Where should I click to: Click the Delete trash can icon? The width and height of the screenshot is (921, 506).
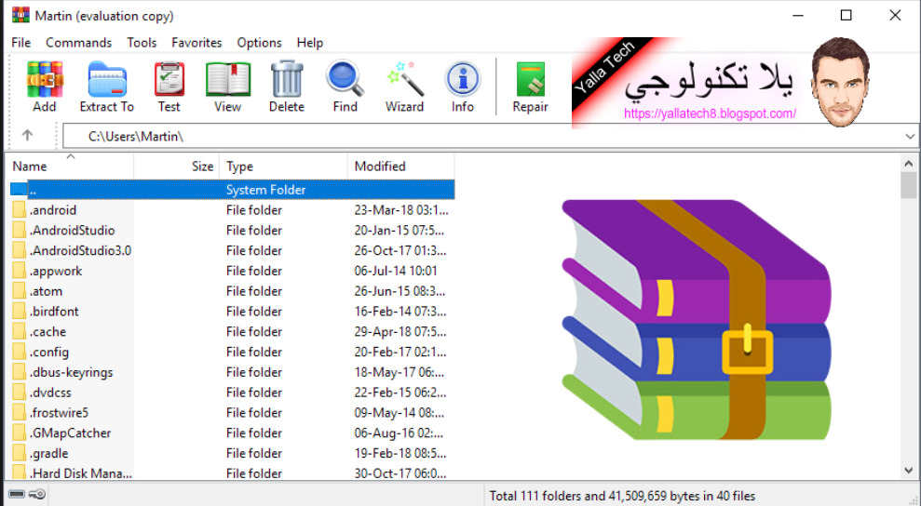(287, 79)
